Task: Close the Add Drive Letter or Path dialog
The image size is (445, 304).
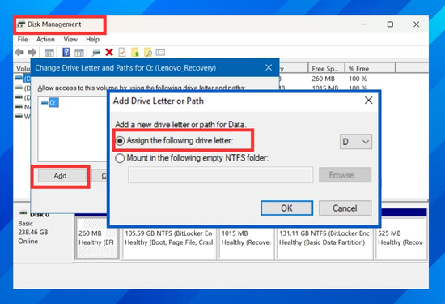Action: point(368,101)
